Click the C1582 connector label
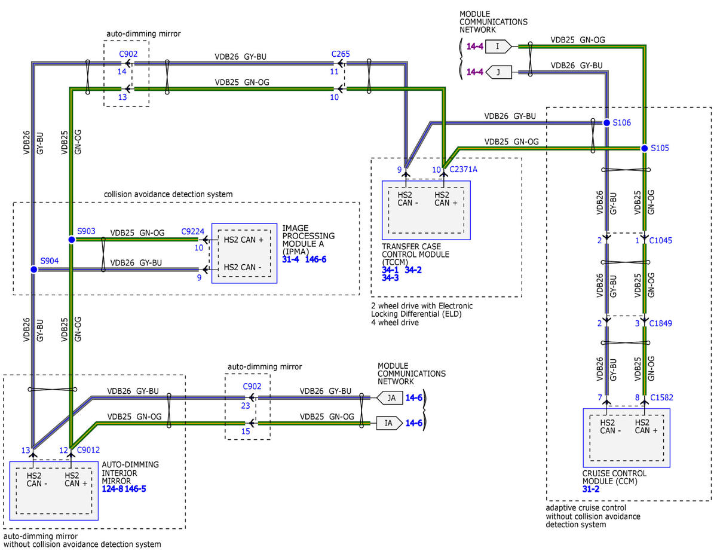This screenshot has width=717, height=554. click(x=662, y=396)
